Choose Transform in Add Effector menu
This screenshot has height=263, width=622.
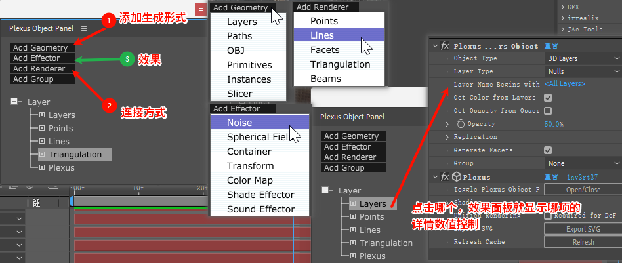[x=259, y=166]
